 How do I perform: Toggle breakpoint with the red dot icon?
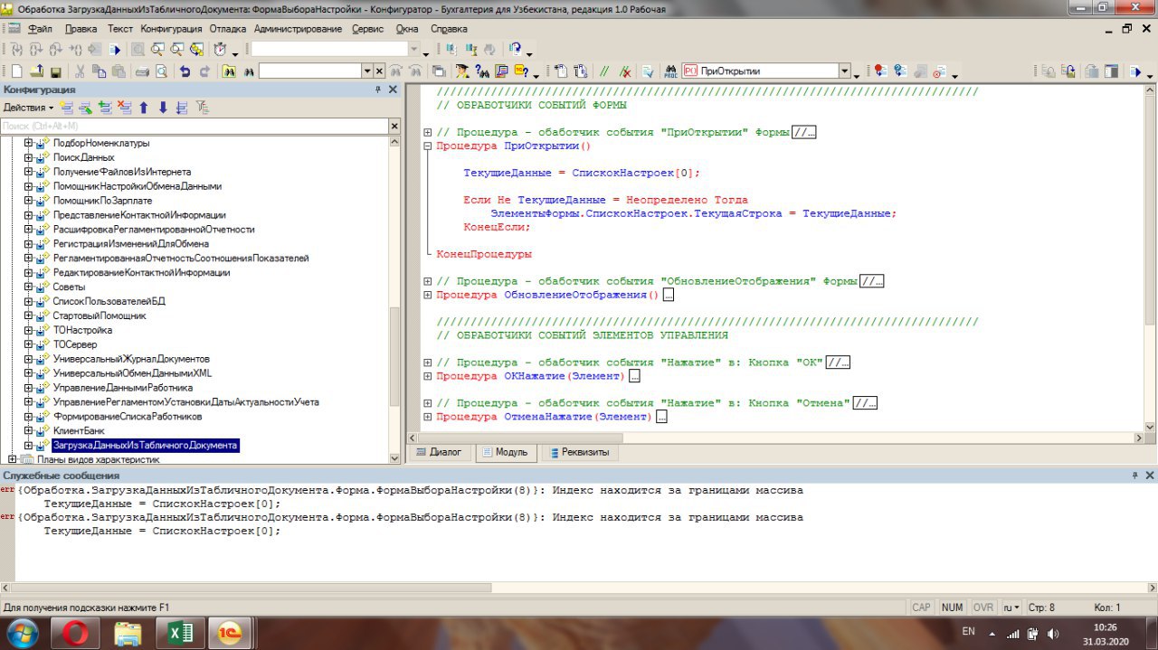point(880,71)
